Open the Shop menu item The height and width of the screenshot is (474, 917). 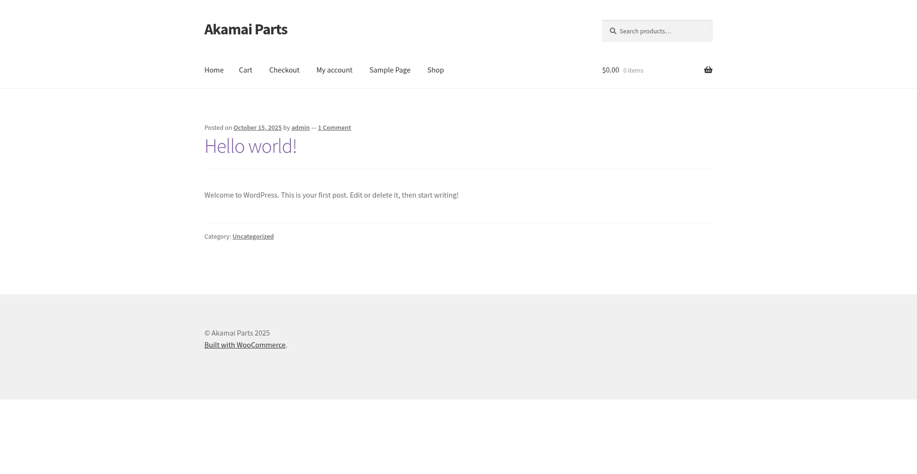pyautogui.click(x=435, y=70)
